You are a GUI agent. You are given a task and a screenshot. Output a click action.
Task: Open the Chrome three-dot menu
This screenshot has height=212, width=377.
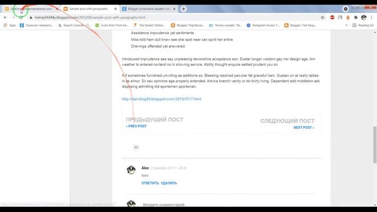coord(372,17)
